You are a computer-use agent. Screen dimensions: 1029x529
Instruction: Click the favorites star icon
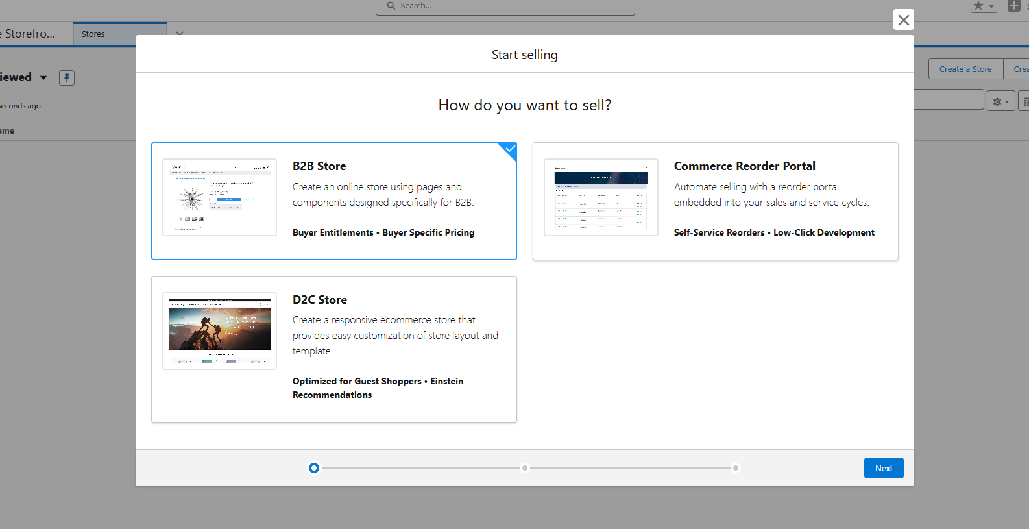point(978,6)
